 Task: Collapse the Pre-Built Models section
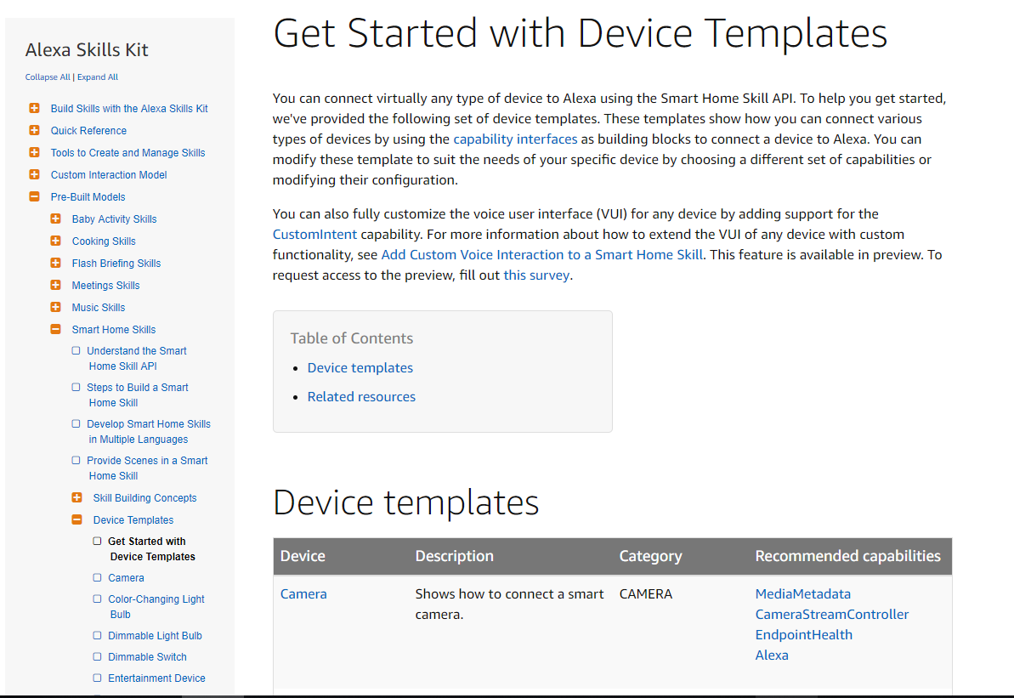pyautogui.click(x=34, y=196)
